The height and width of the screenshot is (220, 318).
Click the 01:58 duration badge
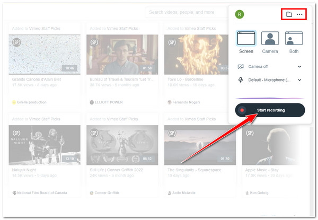147,68
